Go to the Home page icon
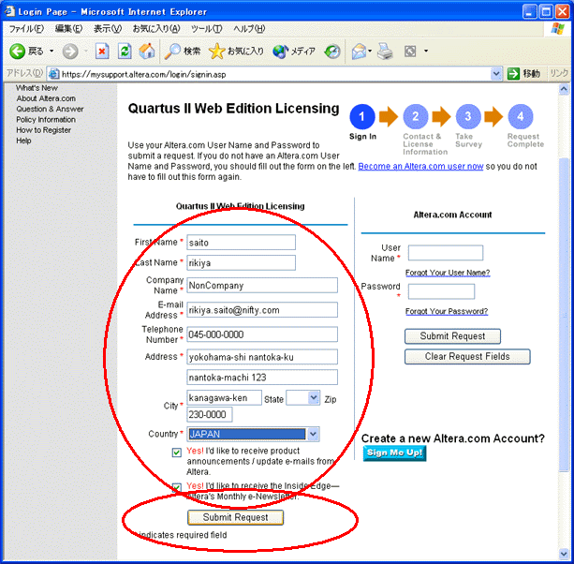The image size is (574, 564). 147,51
